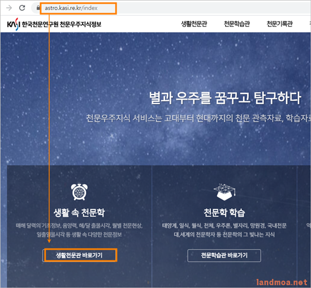
Task: Click the 별과 우주를 꿈꾸고 탐구하다 headline
Action: [x=225, y=98]
